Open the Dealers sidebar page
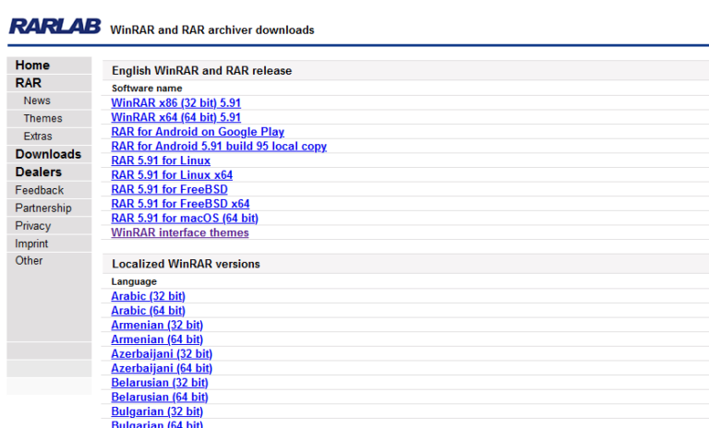The image size is (709, 428). 38,172
